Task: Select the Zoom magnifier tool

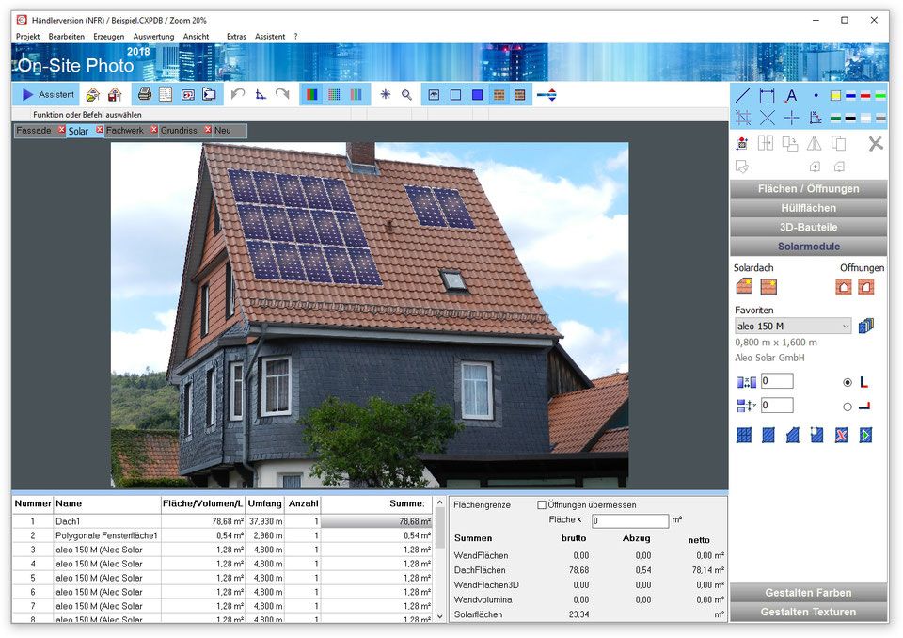Action: [x=406, y=93]
